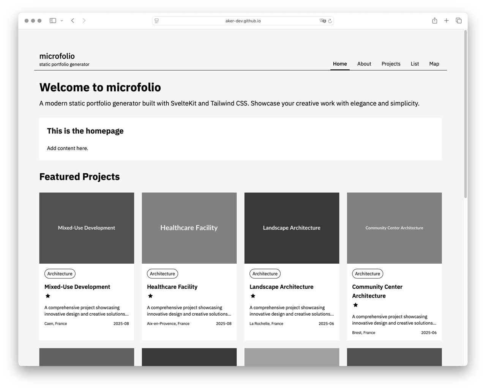Switch to the Map navigation tab
The height and width of the screenshot is (390, 486).
click(434, 64)
